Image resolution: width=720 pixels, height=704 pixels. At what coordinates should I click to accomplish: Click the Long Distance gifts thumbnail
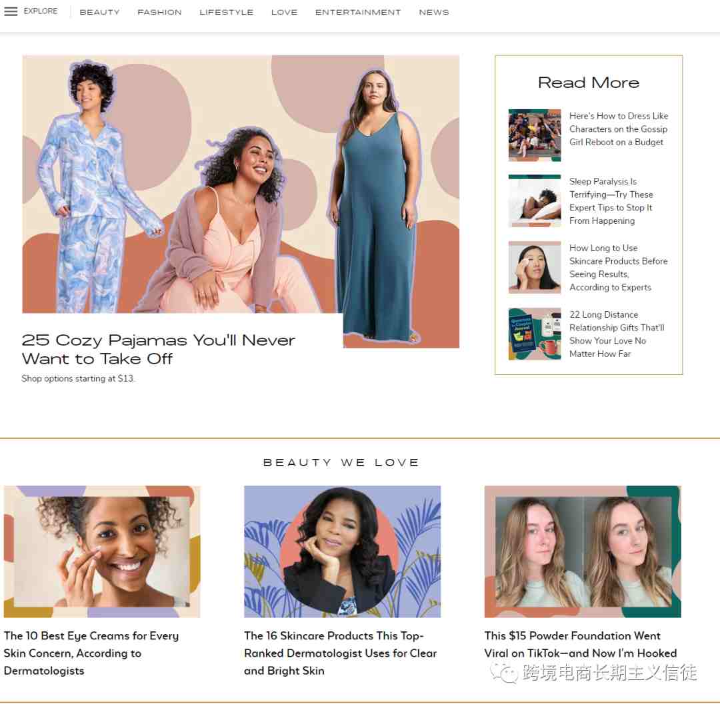click(x=535, y=334)
